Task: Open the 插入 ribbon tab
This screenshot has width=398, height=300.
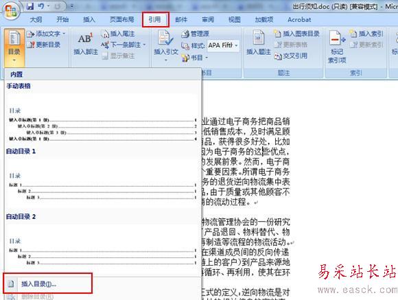Action: (x=89, y=19)
